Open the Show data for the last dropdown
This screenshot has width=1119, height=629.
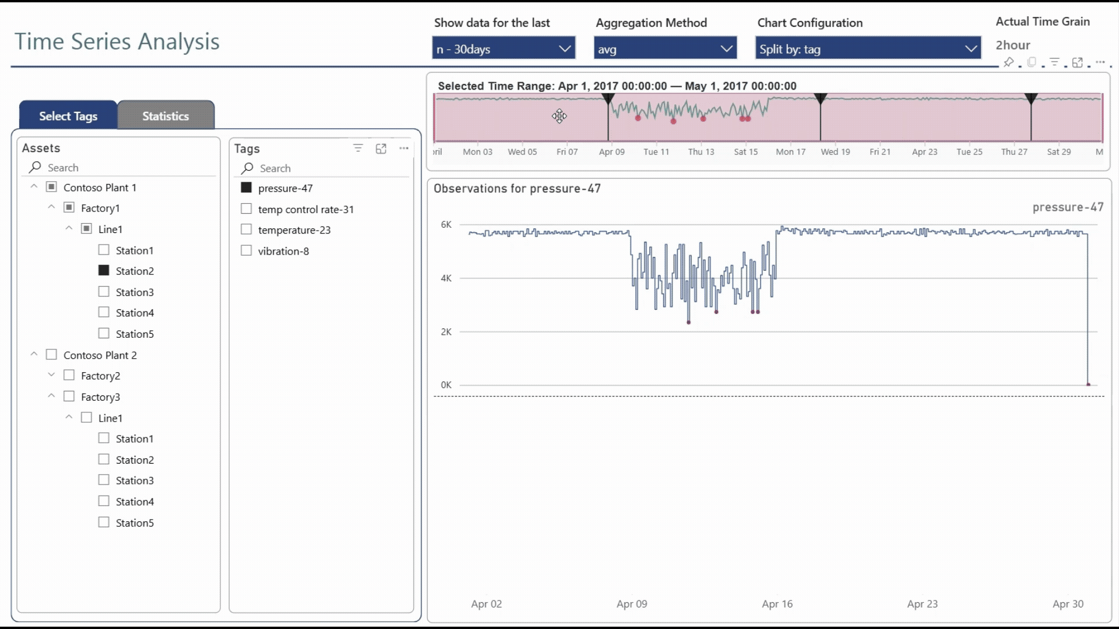point(503,48)
